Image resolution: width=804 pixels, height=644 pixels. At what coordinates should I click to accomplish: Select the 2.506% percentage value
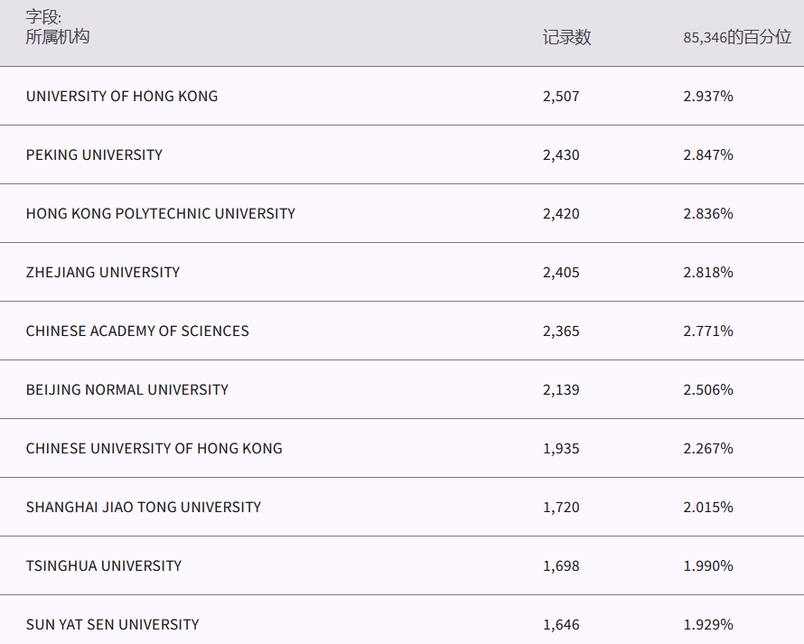708,389
